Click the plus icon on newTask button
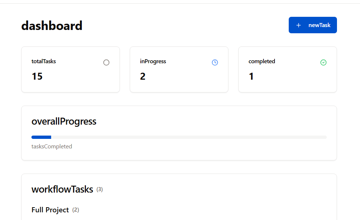360x220 pixels. pos(299,25)
